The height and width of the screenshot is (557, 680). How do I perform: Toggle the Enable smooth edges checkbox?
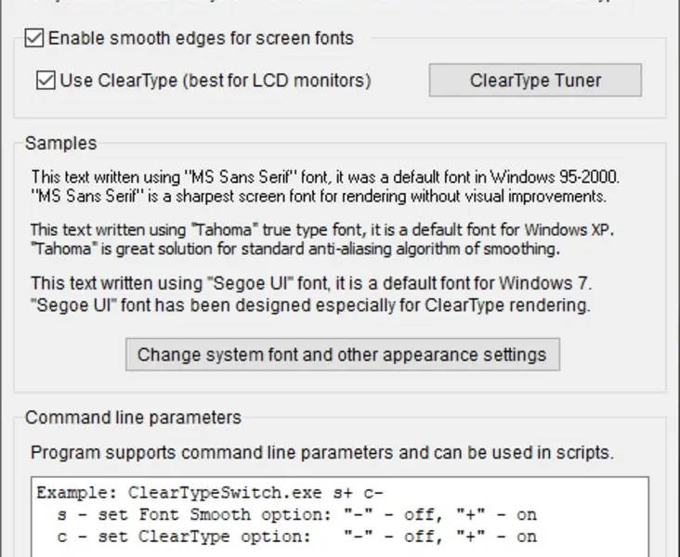click(34, 39)
